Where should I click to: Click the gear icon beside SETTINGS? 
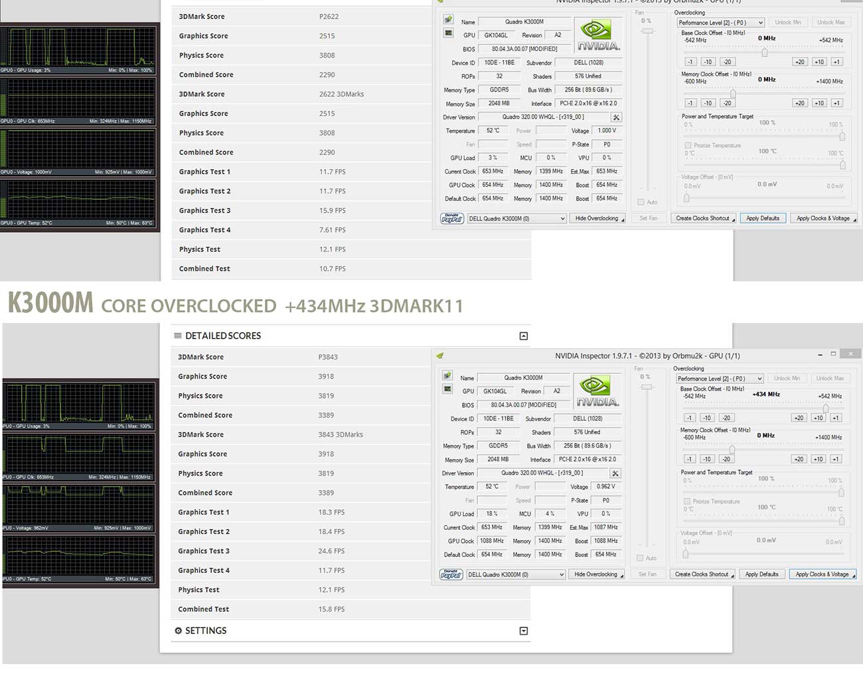coord(178,631)
